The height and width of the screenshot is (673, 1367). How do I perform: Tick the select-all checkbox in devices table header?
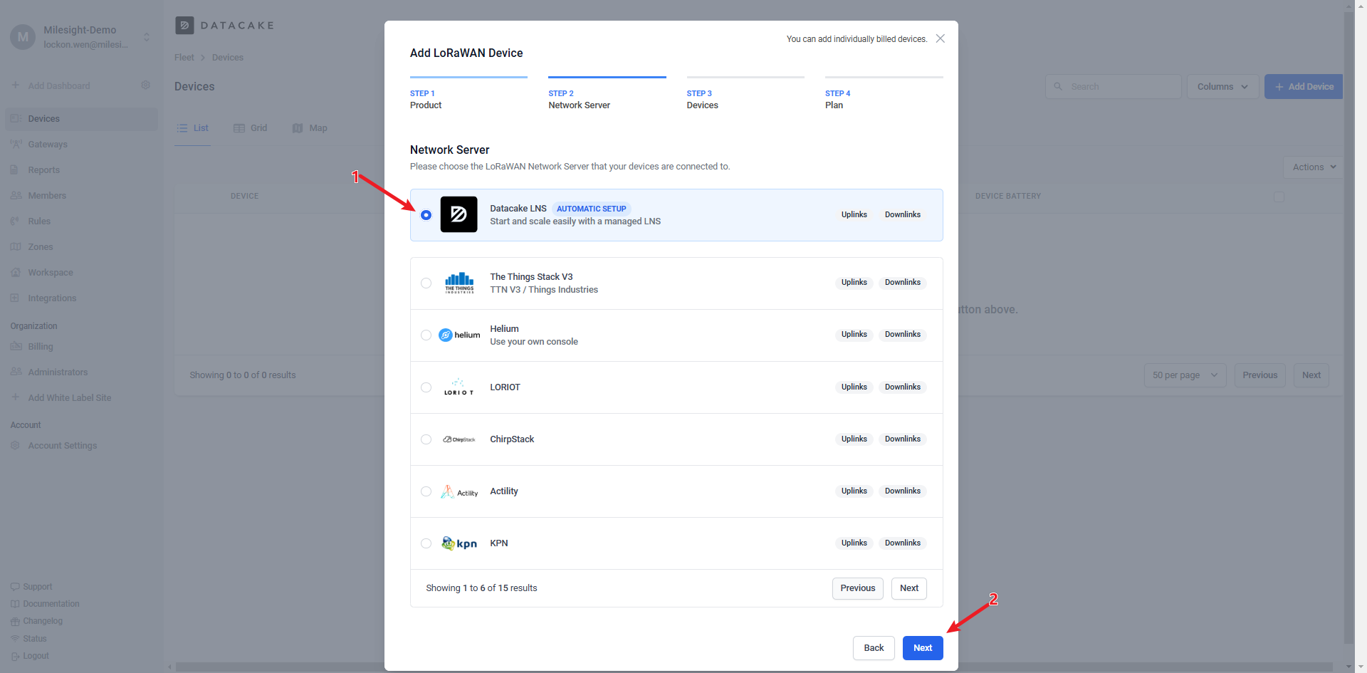coord(1279,197)
